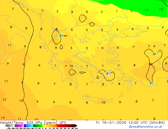
Task: Click the Height/Temp. 925 hPa [gdpm] GFS title
Action: (33, 122)
